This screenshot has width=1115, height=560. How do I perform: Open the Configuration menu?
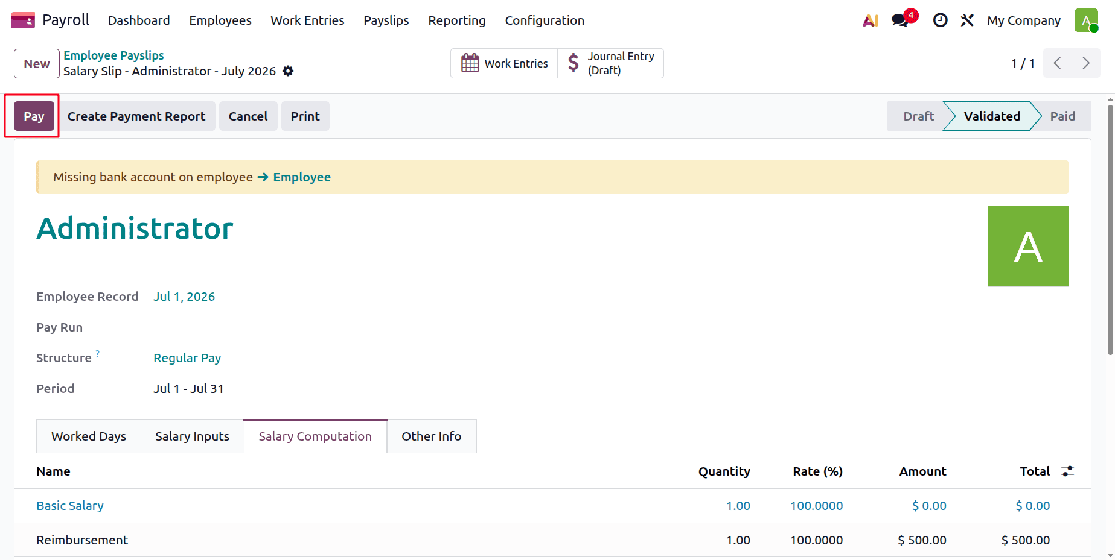point(545,20)
